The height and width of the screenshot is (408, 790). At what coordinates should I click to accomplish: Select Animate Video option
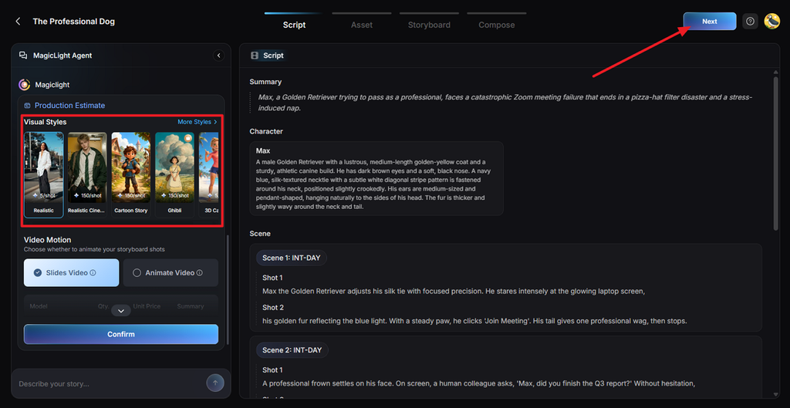point(170,272)
